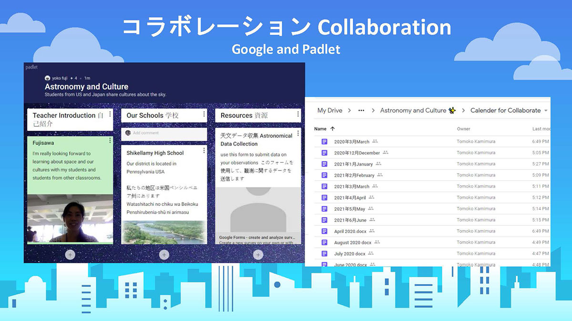Viewport: 572px width, 321px height.
Task: Click the Teacher Introduction column title
Action: pos(68,119)
